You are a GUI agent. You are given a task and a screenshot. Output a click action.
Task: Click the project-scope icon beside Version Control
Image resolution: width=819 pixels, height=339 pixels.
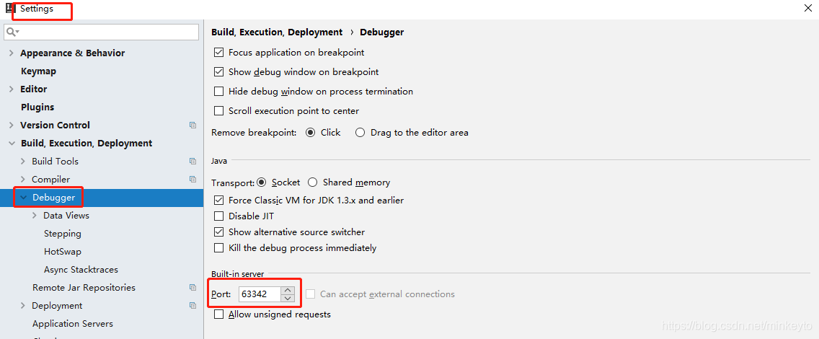pyautogui.click(x=192, y=126)
